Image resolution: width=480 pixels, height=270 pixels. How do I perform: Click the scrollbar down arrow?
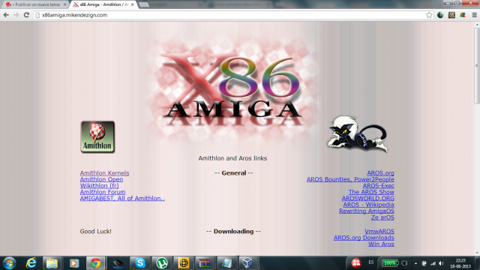tap(477, 253)
